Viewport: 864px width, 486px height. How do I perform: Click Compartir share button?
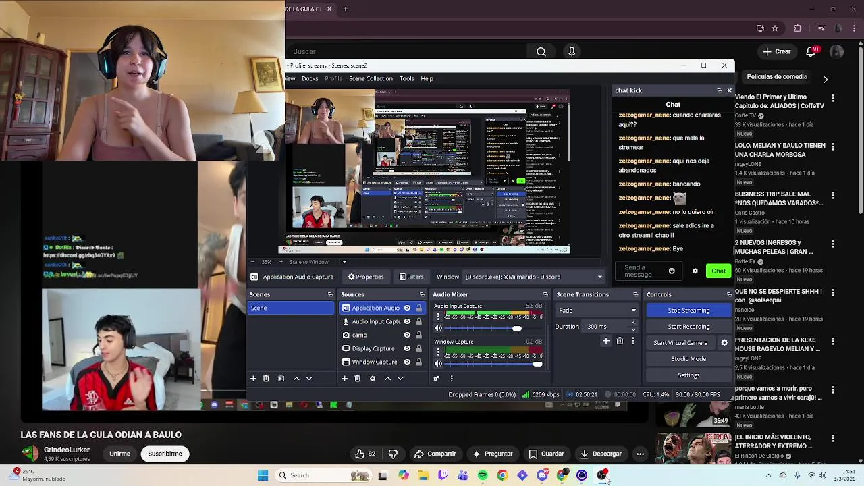coord(435,454)
